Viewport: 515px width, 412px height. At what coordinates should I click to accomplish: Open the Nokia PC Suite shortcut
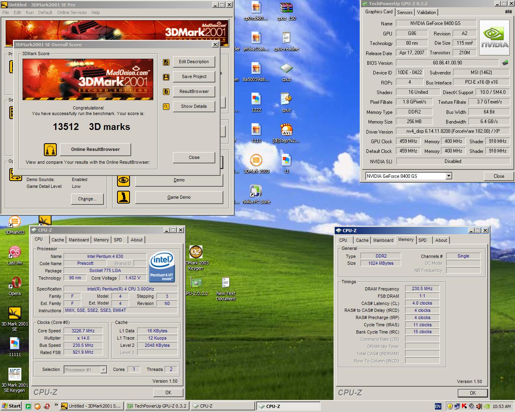pos(256,194)
